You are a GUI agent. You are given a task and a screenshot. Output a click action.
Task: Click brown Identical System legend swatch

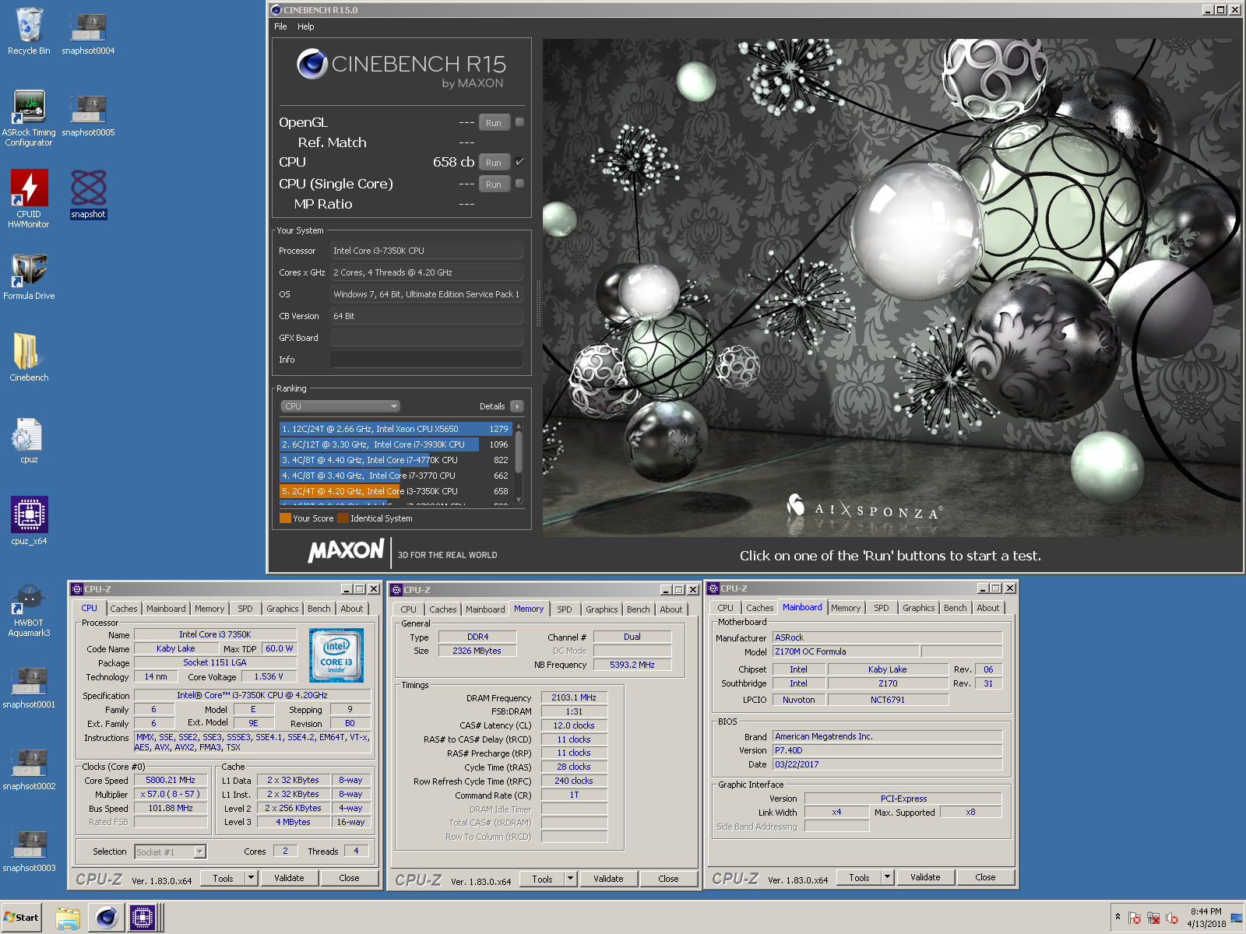tap(343, 518)
